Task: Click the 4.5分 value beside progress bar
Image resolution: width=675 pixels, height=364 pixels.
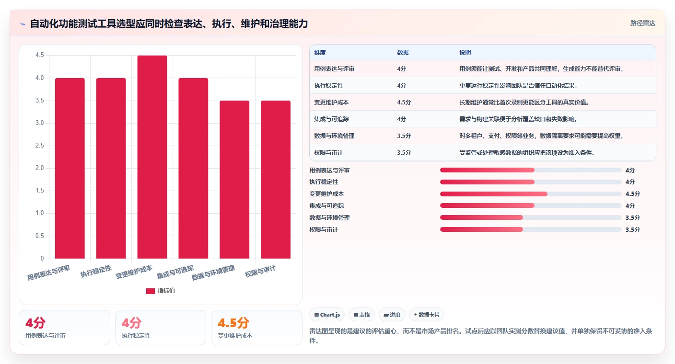Action: (x=633, y=194)
